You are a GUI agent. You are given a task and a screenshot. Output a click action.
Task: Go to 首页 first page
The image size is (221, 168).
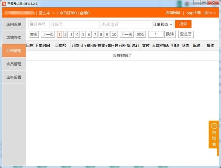click(34, 34)
